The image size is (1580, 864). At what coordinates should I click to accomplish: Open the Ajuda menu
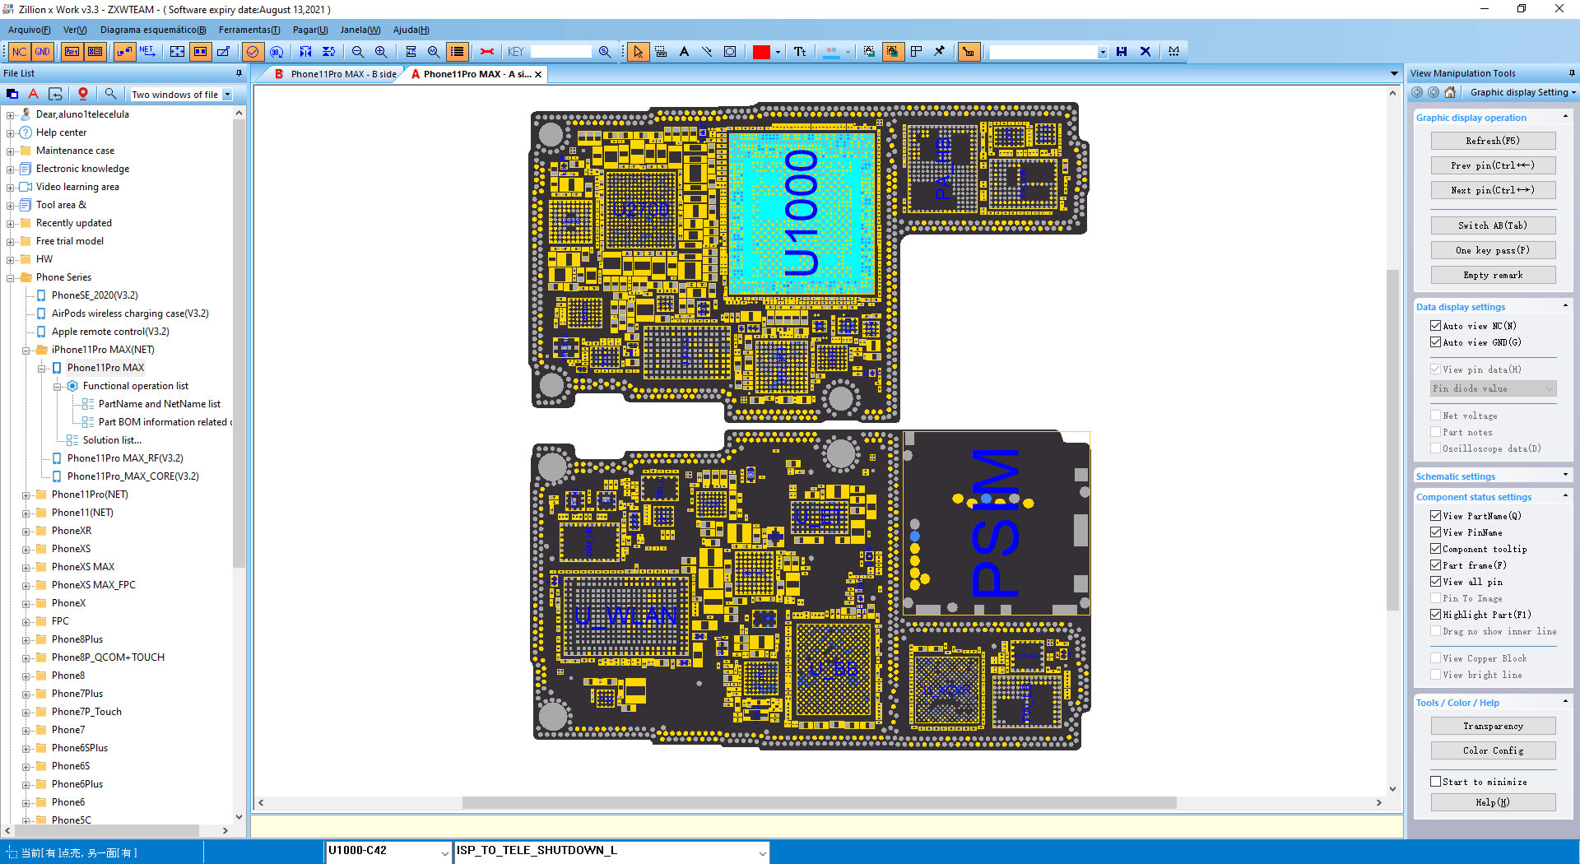coord(411,30)
